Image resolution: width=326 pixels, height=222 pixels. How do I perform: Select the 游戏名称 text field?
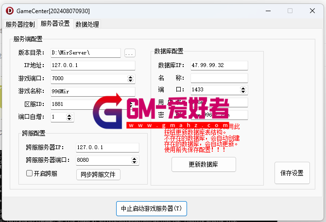(x=92, y=91)
